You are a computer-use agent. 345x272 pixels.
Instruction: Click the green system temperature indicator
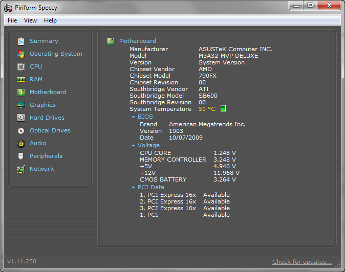tap(223, 109)
